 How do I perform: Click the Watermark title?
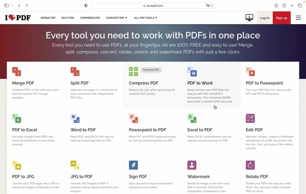pos(198,176)
